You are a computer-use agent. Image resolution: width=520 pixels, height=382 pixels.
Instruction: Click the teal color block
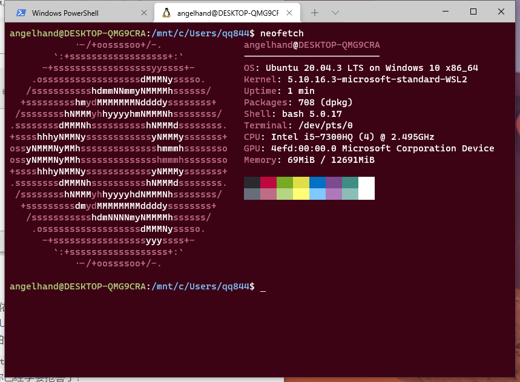click(350, 182)
